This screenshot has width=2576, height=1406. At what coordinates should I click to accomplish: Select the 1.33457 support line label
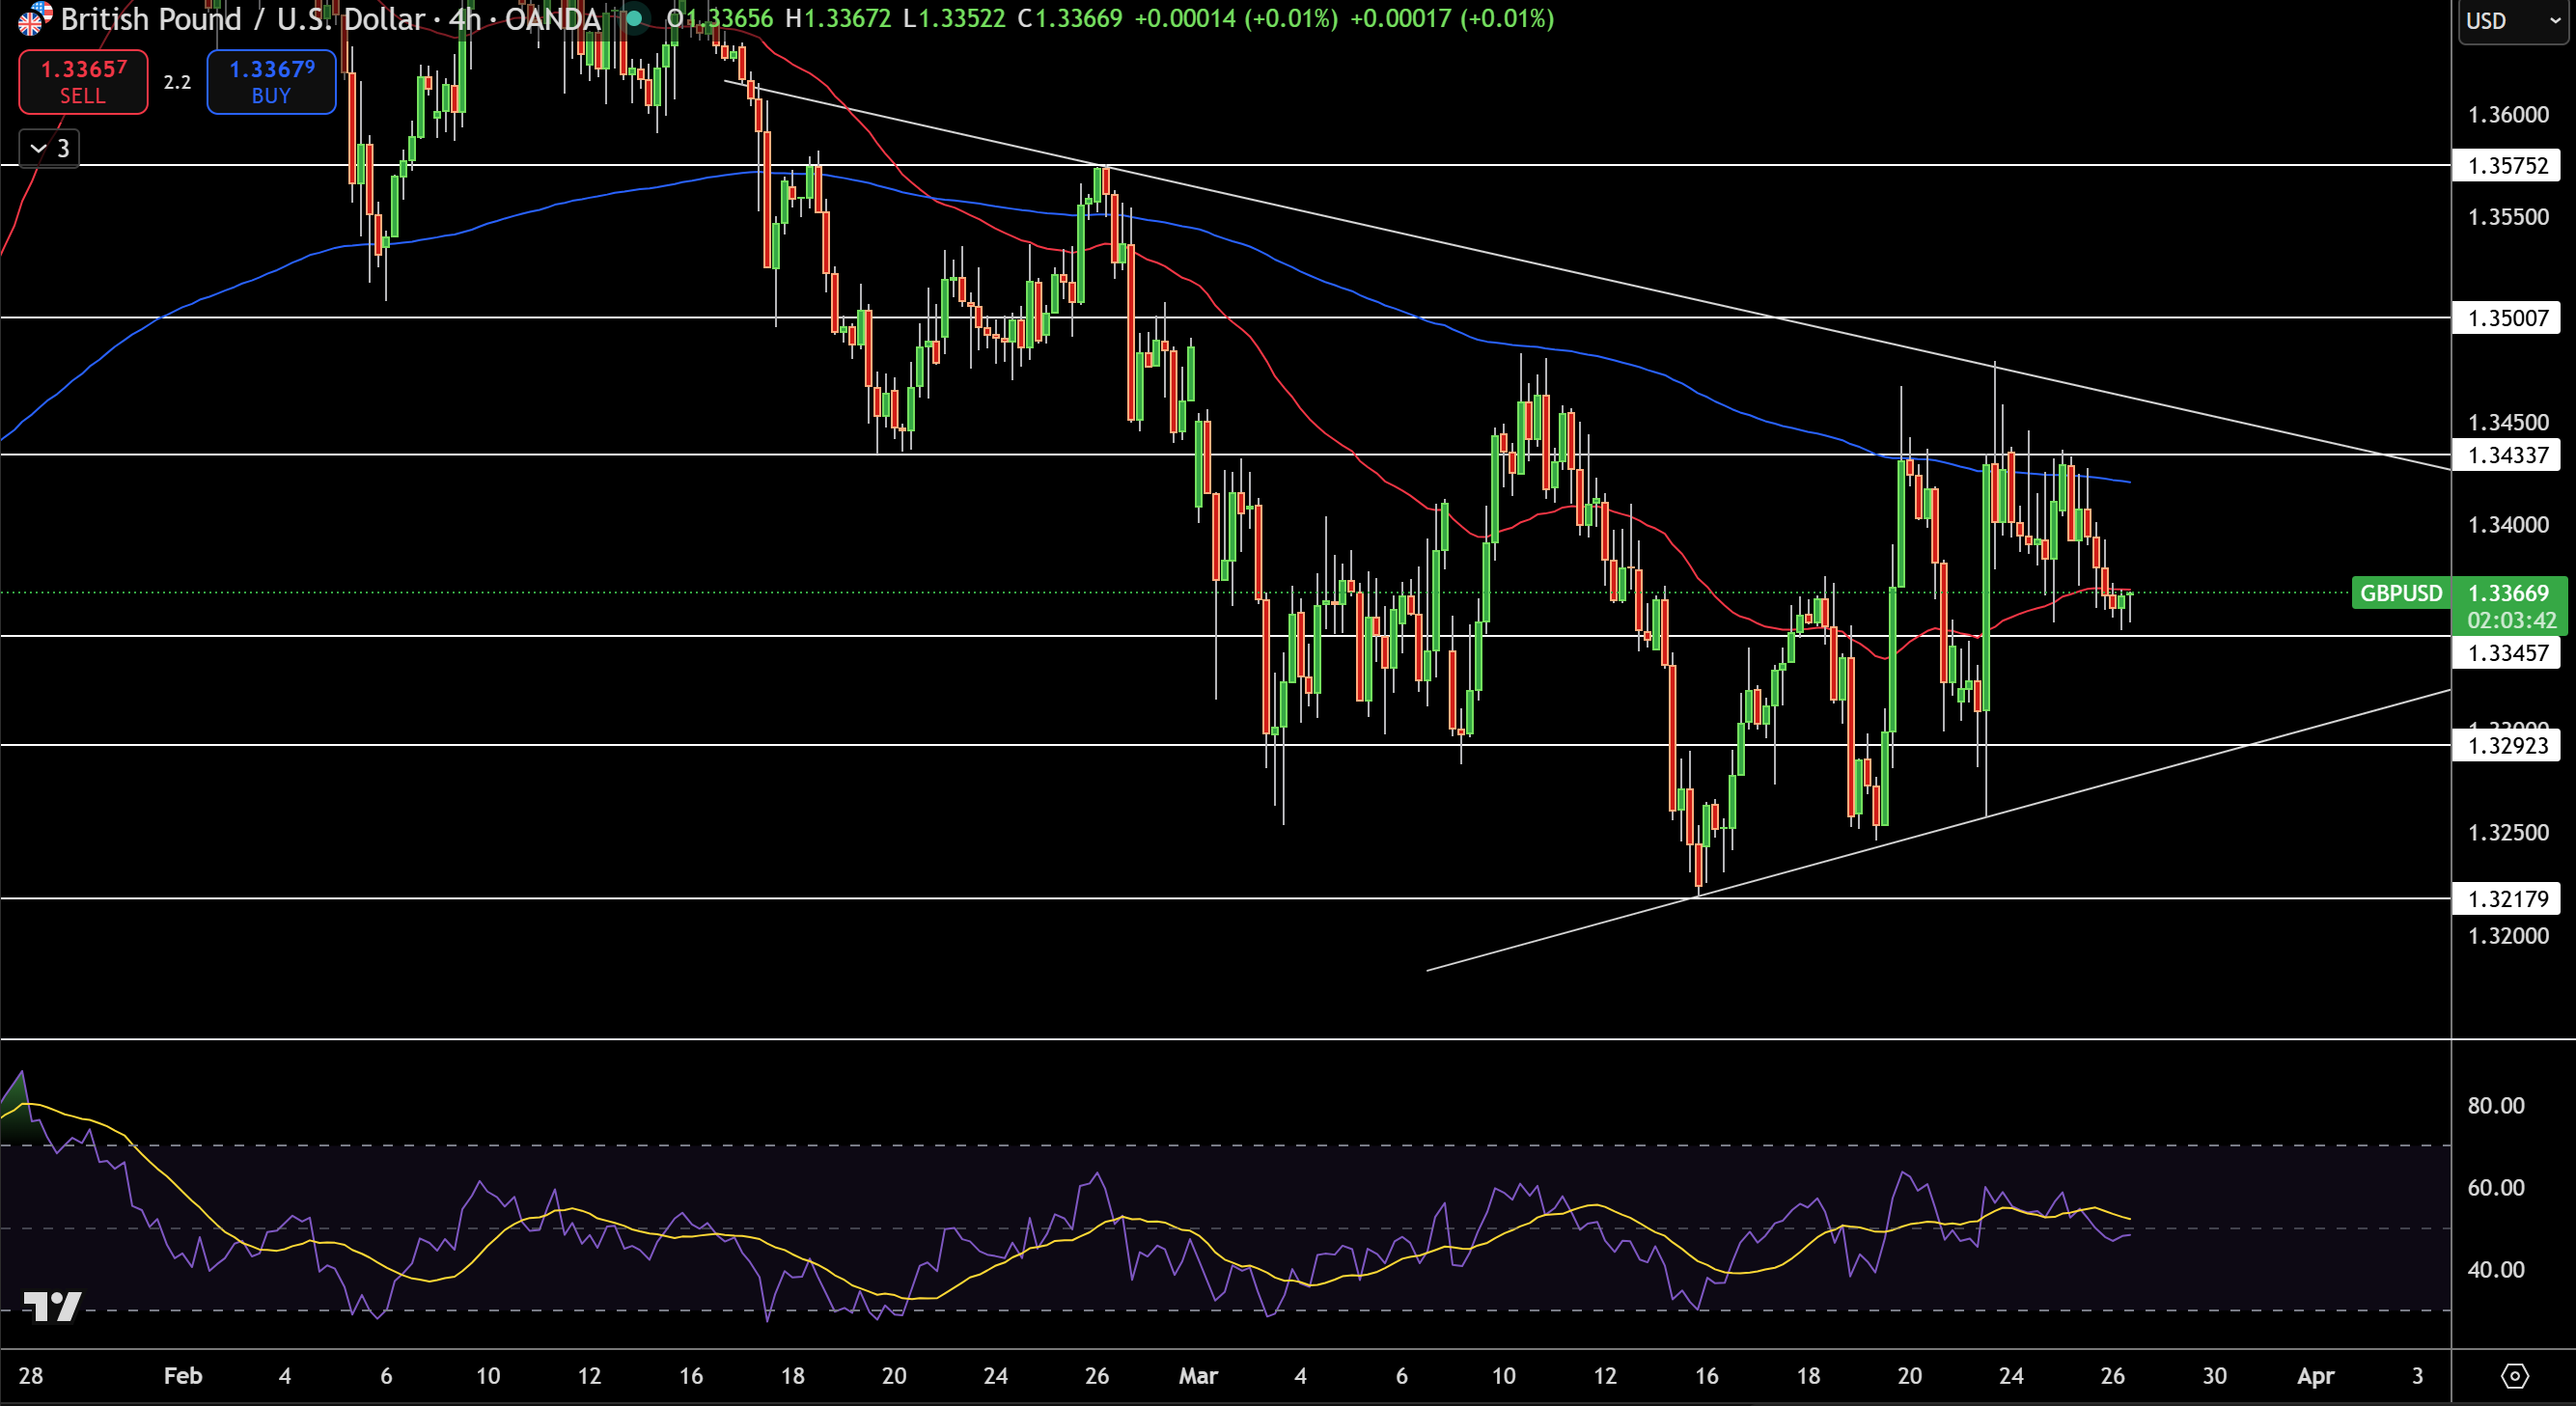pyautogui.click(x=2506, y=653)
